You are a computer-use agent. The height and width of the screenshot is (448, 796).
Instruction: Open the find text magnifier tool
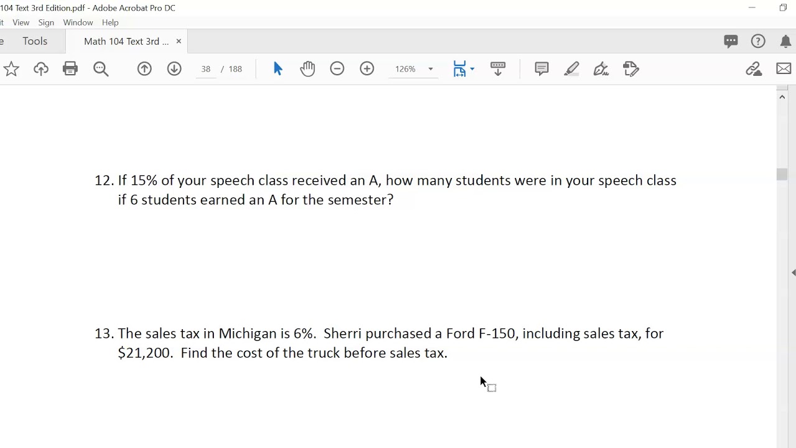tap(101, 69)
